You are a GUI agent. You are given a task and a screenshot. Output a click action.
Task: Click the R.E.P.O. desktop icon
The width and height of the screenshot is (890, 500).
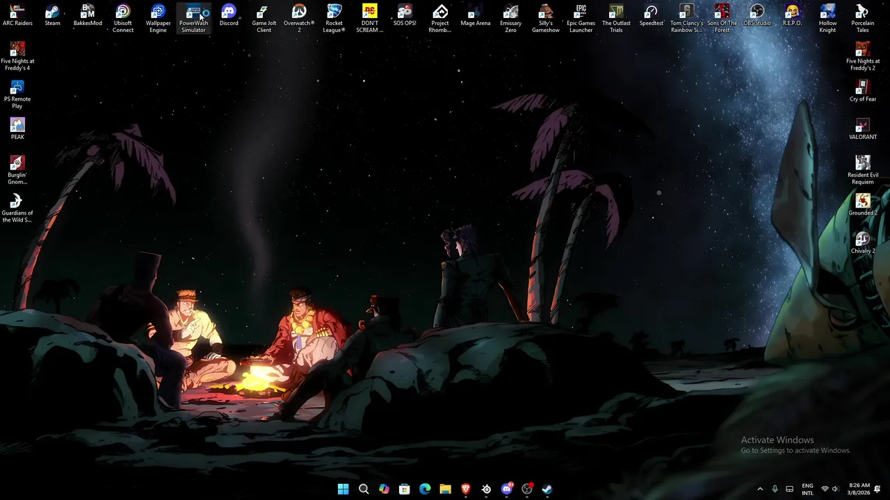pos(793,15)
